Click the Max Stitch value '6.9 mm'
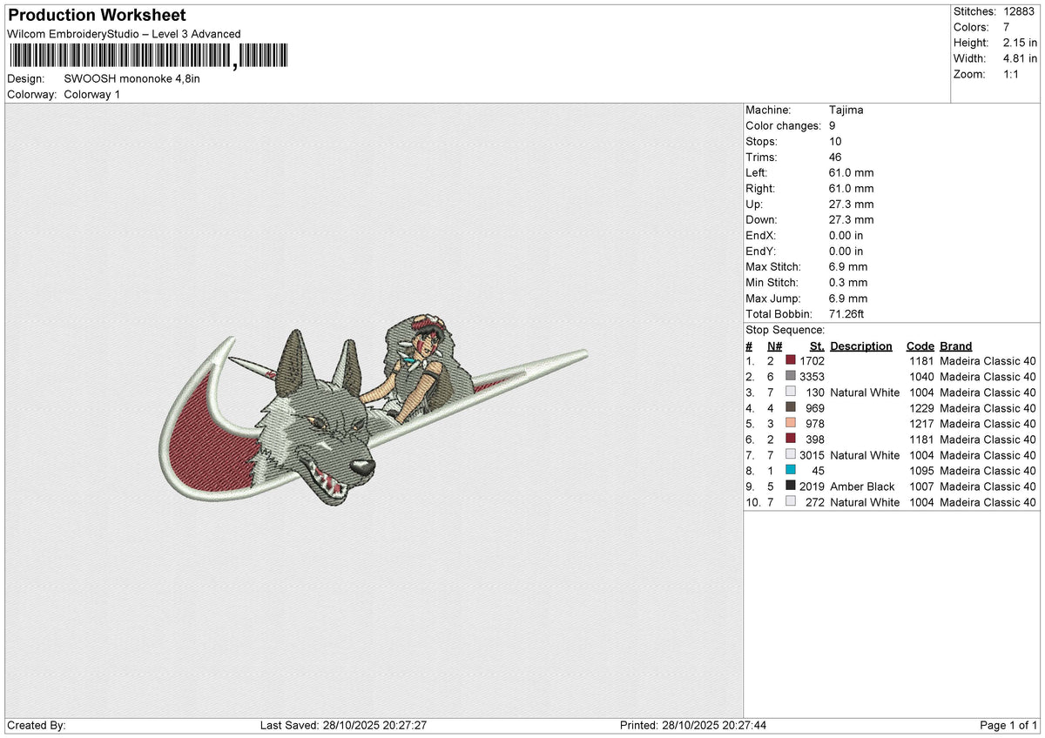This screenshot has height=738, width=1045. click(849, 267)
